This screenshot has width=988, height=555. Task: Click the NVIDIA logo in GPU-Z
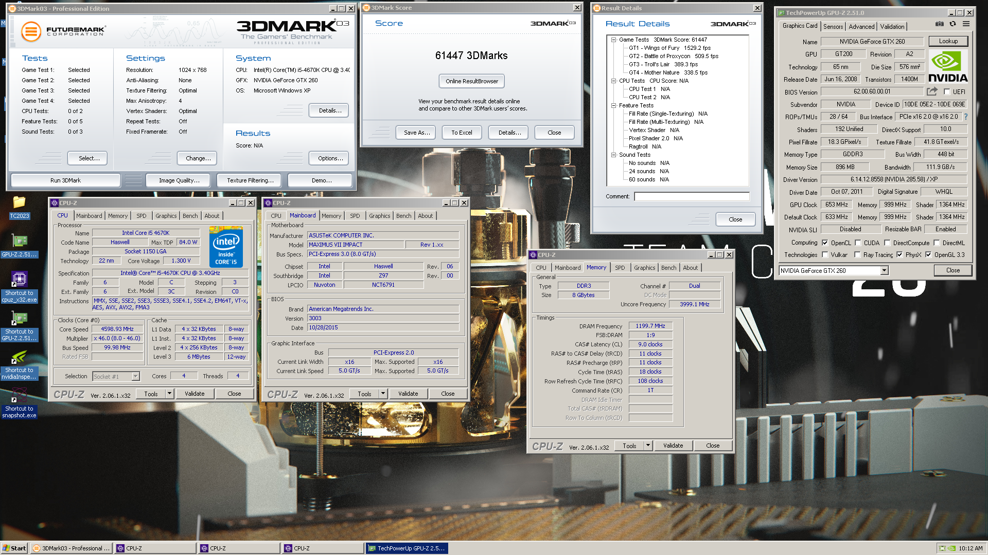pyautogui.click(x=948, y=66)
